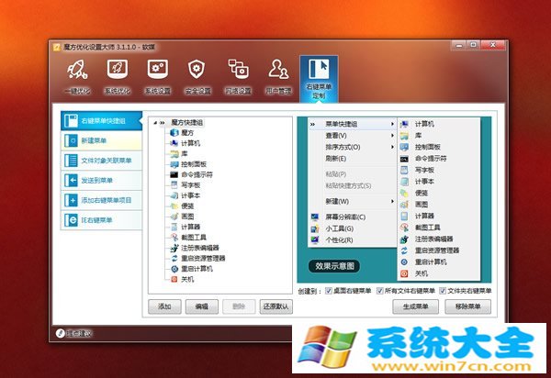
Task: Click the 删除 button
Action: (x=239, y=306)
